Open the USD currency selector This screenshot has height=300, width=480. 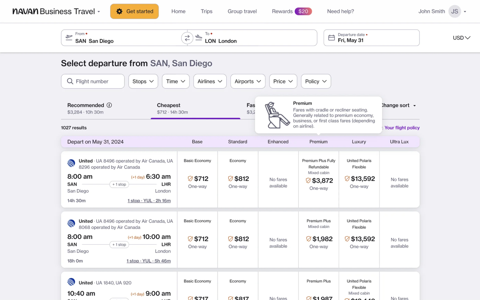[x=461, y=38]
